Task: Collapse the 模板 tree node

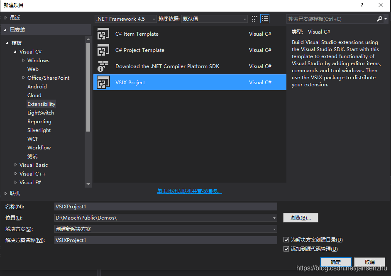Action: coord(7,43)
